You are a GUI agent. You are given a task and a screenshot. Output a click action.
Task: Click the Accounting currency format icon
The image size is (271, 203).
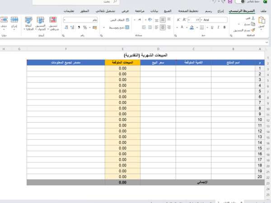[x=94, y=28]
